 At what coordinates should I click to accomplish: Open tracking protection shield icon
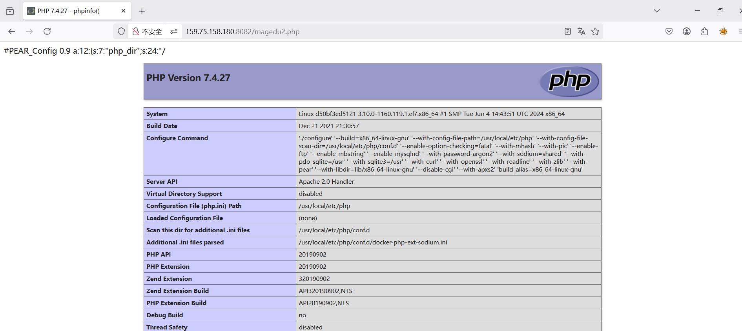121,31
